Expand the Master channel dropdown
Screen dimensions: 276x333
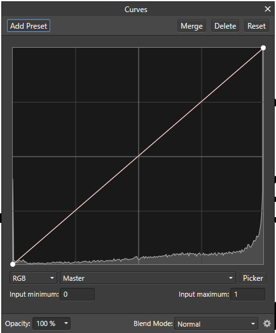click(x=148, y=278)
